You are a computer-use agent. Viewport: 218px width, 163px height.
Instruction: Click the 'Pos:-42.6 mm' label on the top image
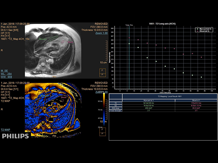pyautogui.click(x=9, y=27)
